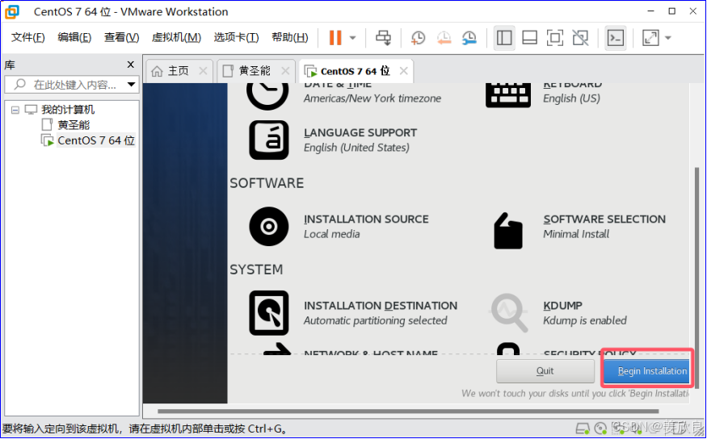This screenshot has width=707, height=439.
Task: Open the 编辑(E) menu
Action: [74, 37]
